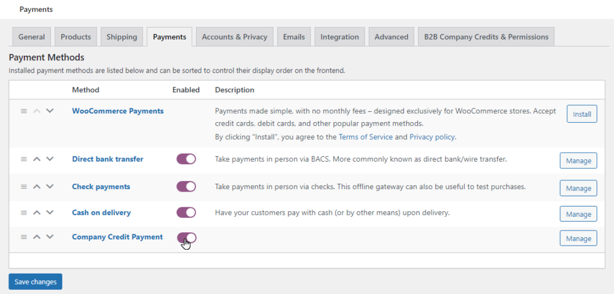Manage Company Credit Payment settings
This screenshot has height=294, width=614.
579,238
